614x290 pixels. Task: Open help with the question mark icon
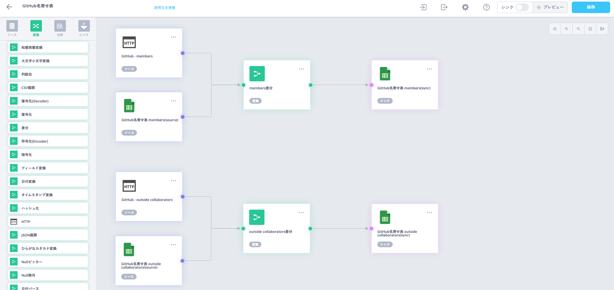[x=486, y=7]
